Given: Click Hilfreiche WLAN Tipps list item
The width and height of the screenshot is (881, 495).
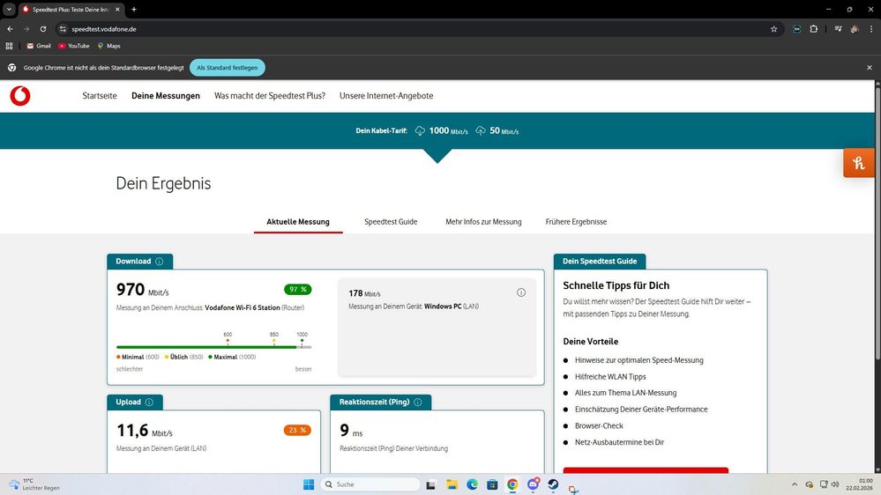Looking at the screenshot, I should (x=610, y=377).
